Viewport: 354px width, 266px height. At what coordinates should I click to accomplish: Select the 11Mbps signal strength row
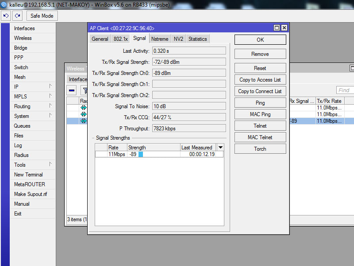(x=159, y=154)
